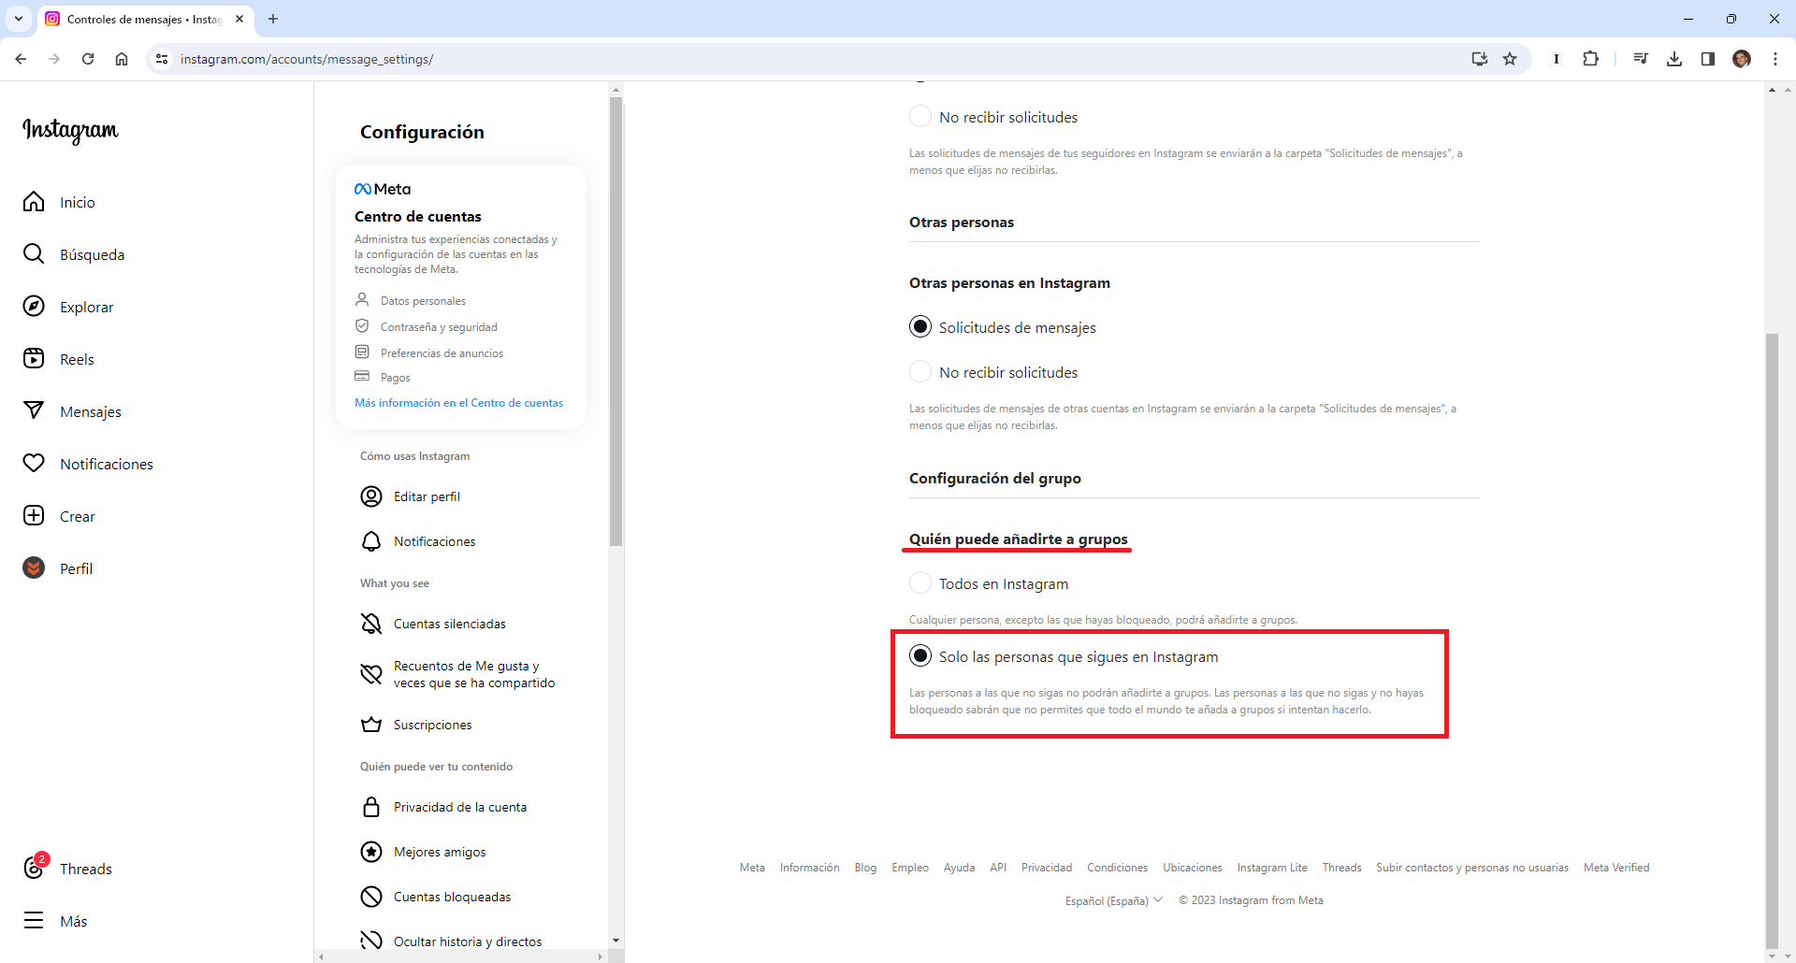The image size is (1796, 963).
Task: Open the Más hamburger menu icon
Action: click(34, 921)
